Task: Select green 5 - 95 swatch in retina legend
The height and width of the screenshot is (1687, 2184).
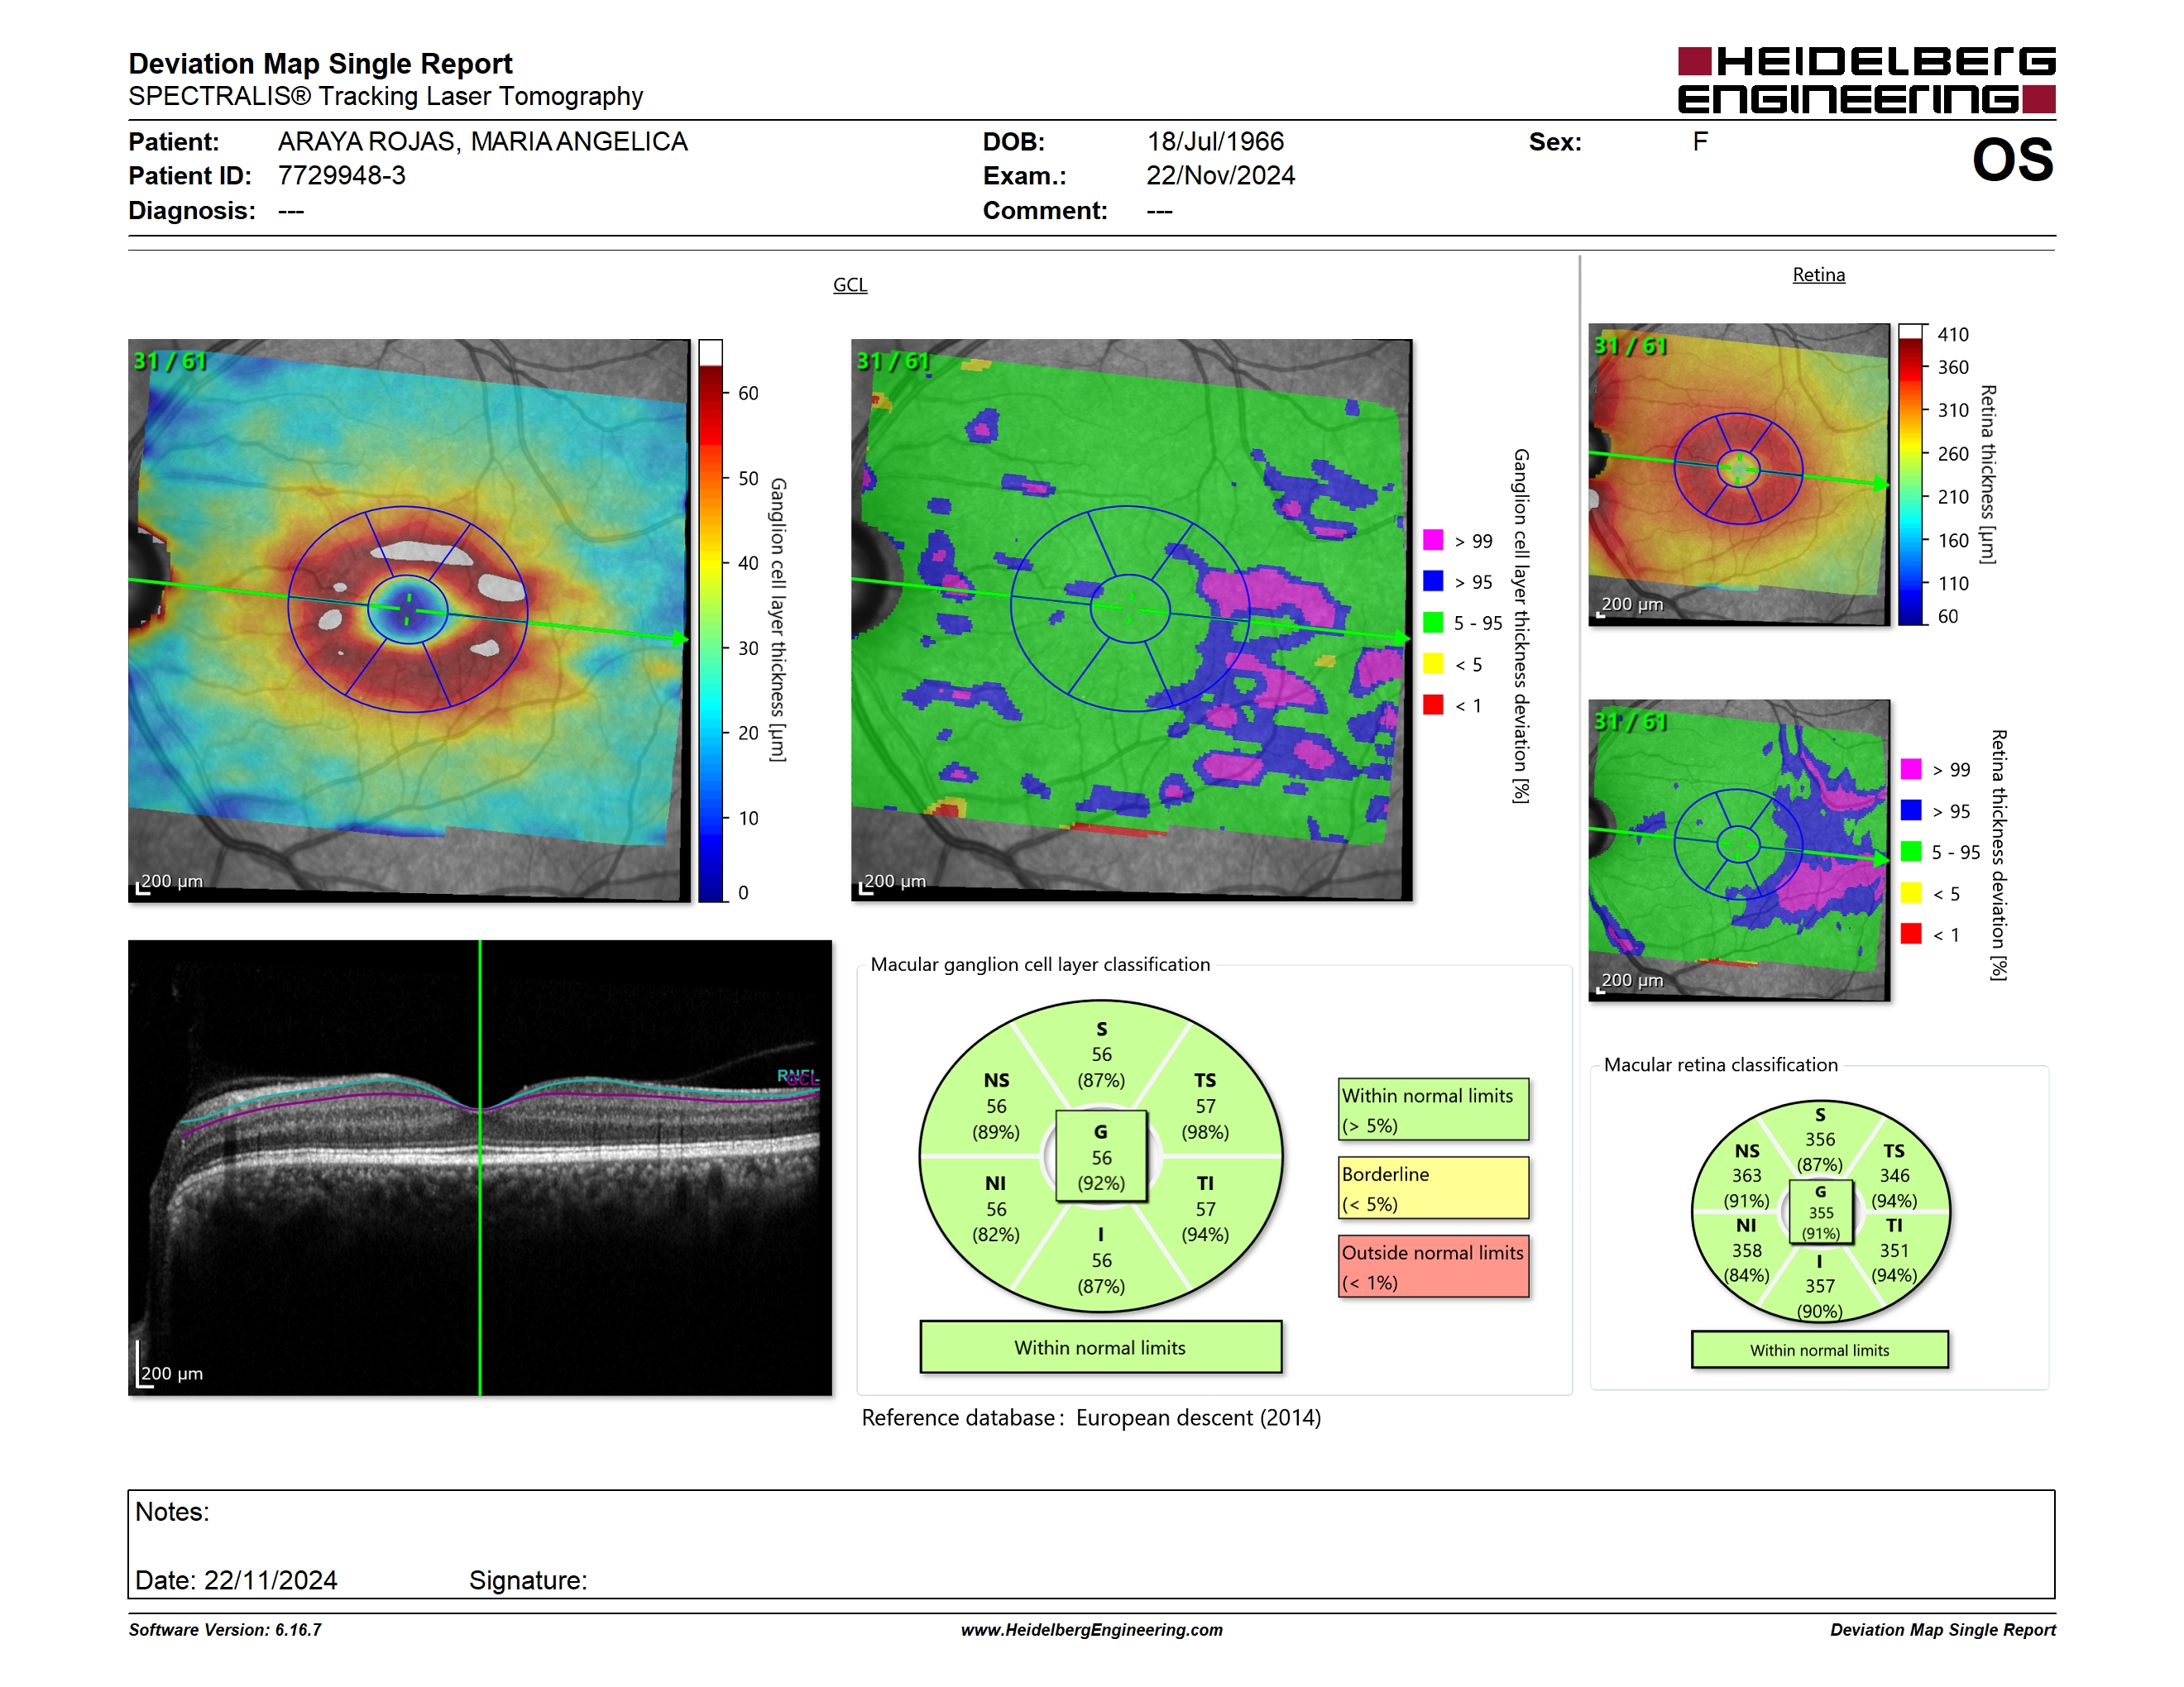Action: coord(1911,852)
